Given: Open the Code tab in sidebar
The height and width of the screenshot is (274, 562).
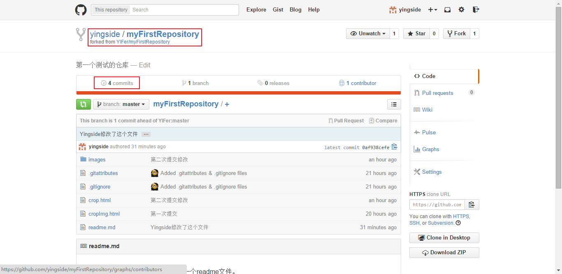Looking at the screenshot, I should pyautogui.click(x=444, y=76).
